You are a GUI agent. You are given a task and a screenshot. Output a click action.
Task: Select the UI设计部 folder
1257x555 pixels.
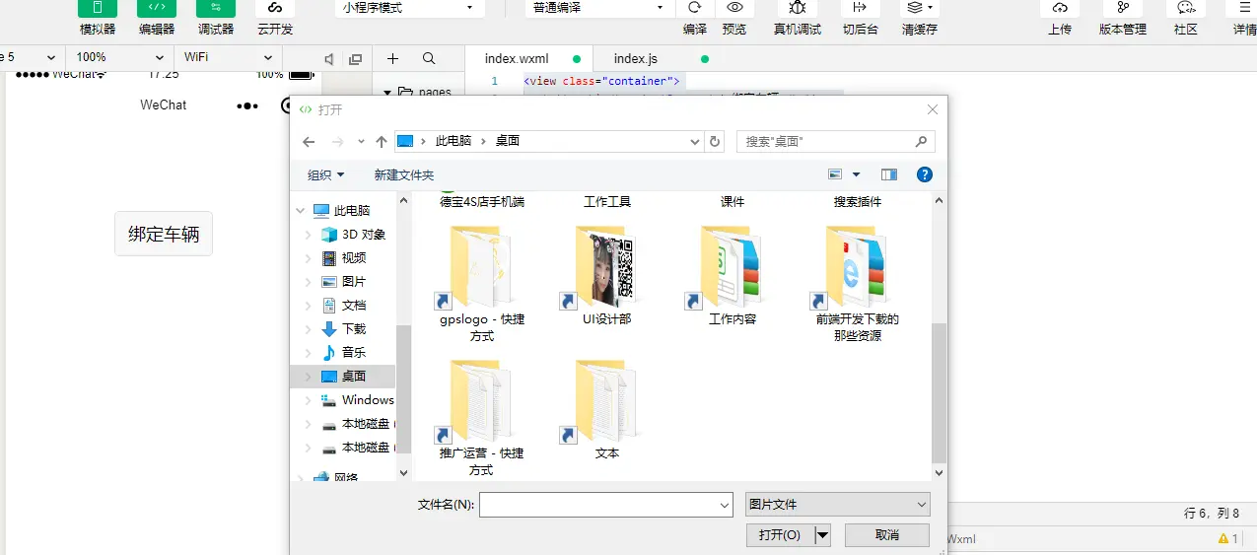click(x=606, y=277)
